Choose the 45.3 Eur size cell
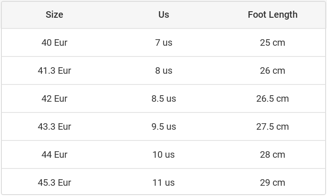The width and height of the screenshot is (327, 196). point(54,182)
